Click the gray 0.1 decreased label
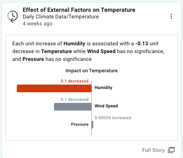This screenshot has width=183, height=158. (x=75, y=99)
